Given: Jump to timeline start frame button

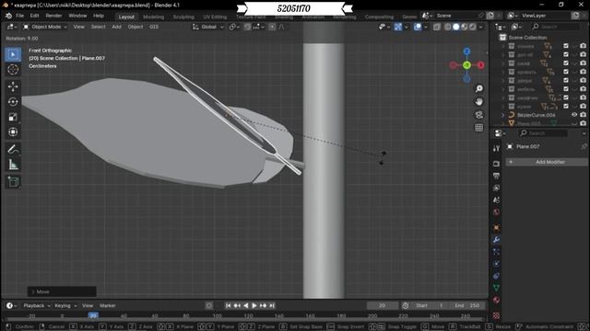Looking at the screenshot, I should 228,305.
